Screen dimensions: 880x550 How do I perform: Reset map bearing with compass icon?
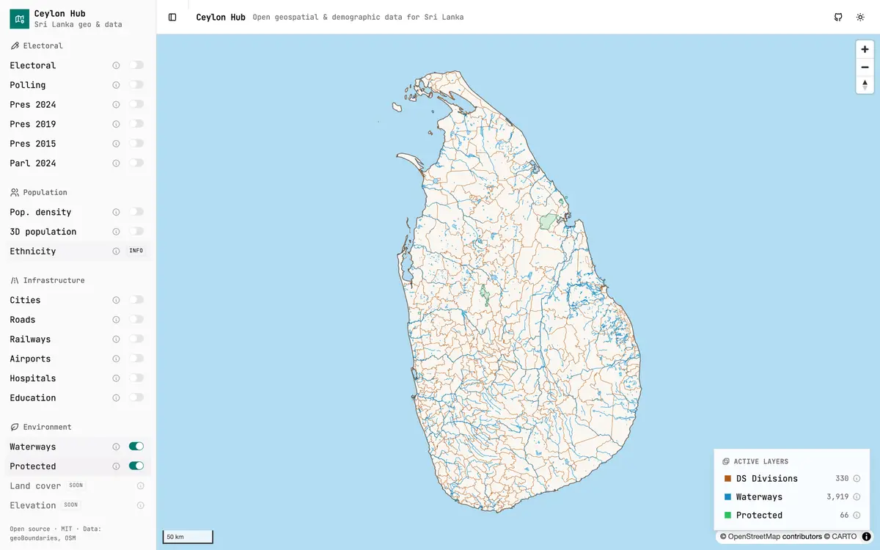pyautogui.click(x=865, y=84)
